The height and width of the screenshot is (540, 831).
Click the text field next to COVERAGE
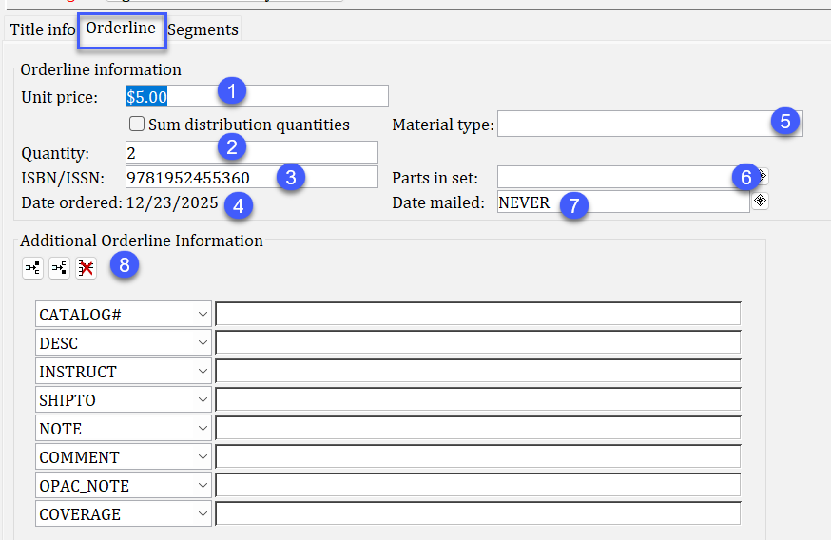click(477, 514)
